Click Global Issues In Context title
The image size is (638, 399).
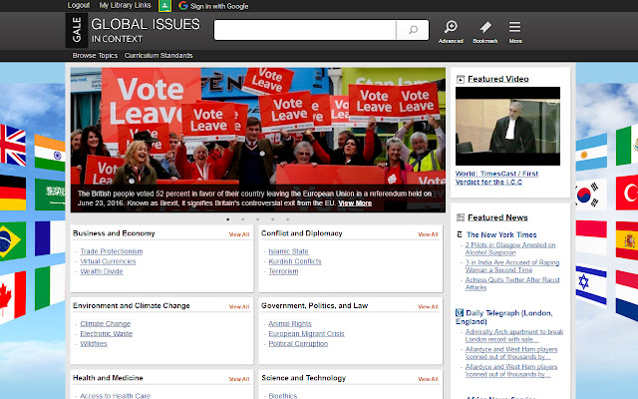click(x=146, y=30)
